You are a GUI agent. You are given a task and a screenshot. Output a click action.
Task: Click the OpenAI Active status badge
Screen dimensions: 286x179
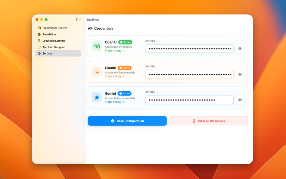[x=125, y=42]
